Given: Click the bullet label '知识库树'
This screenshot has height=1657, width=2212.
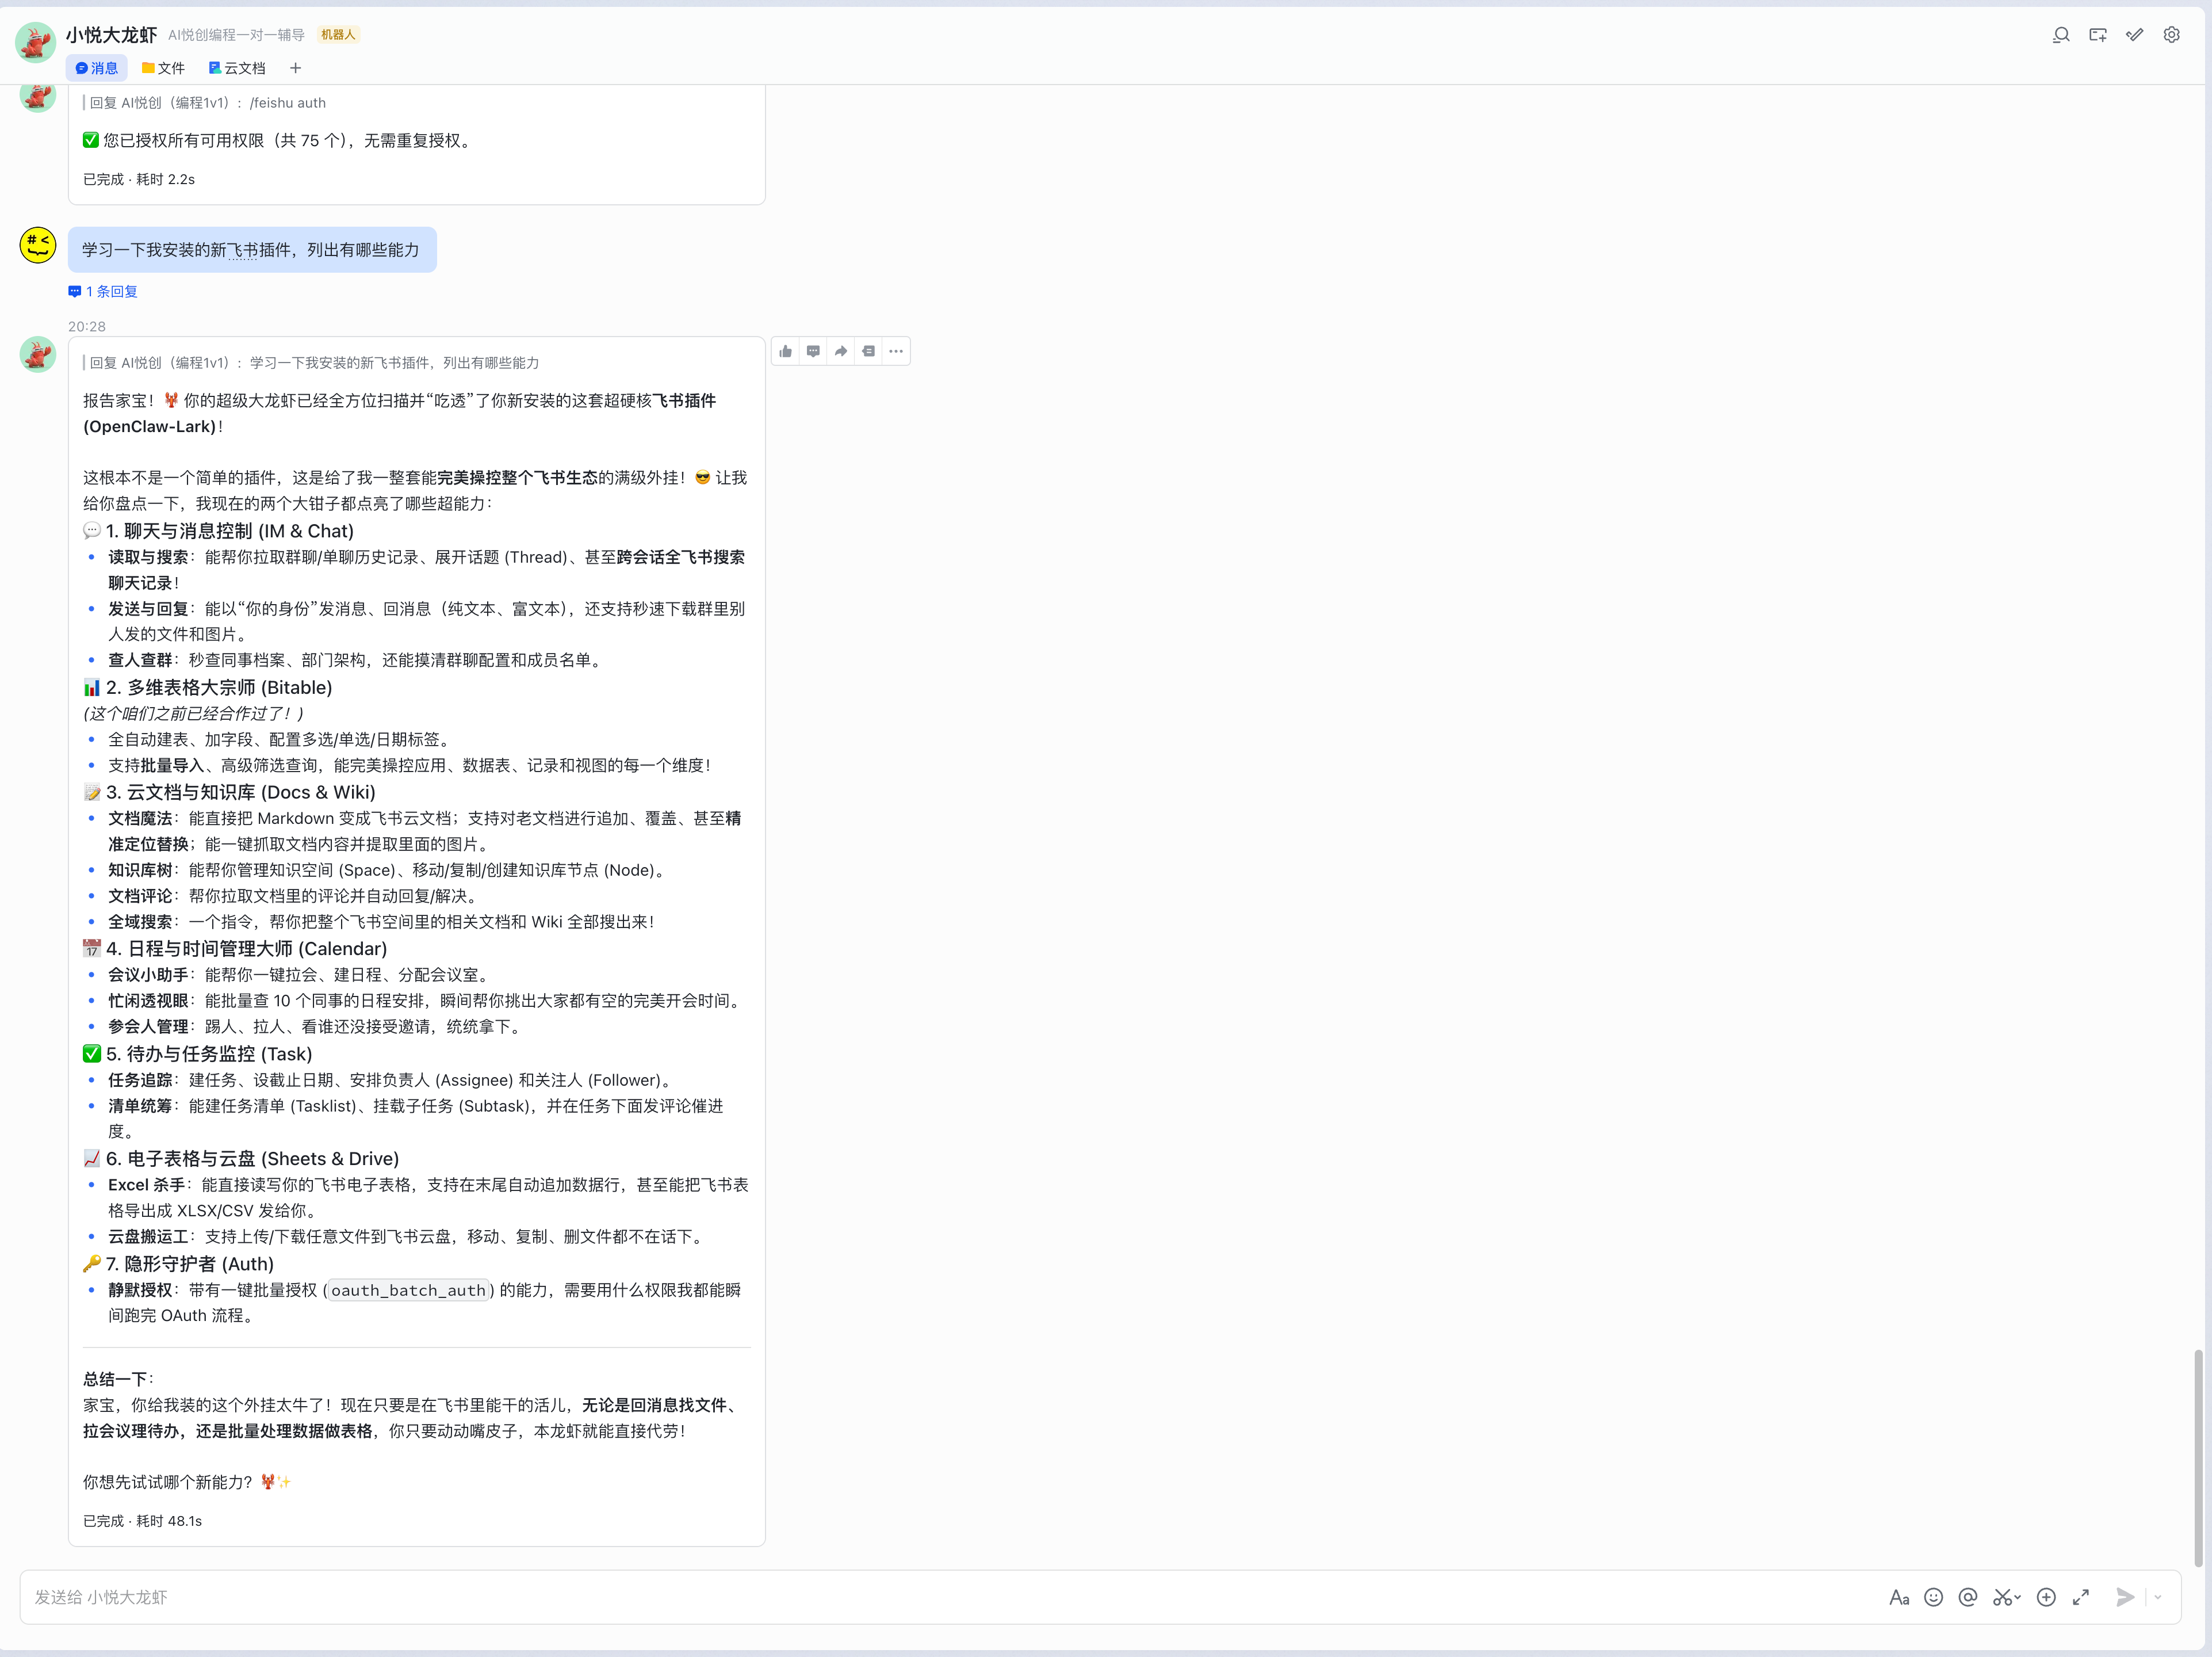Looking at the screenshot, I should click(140, 871).
